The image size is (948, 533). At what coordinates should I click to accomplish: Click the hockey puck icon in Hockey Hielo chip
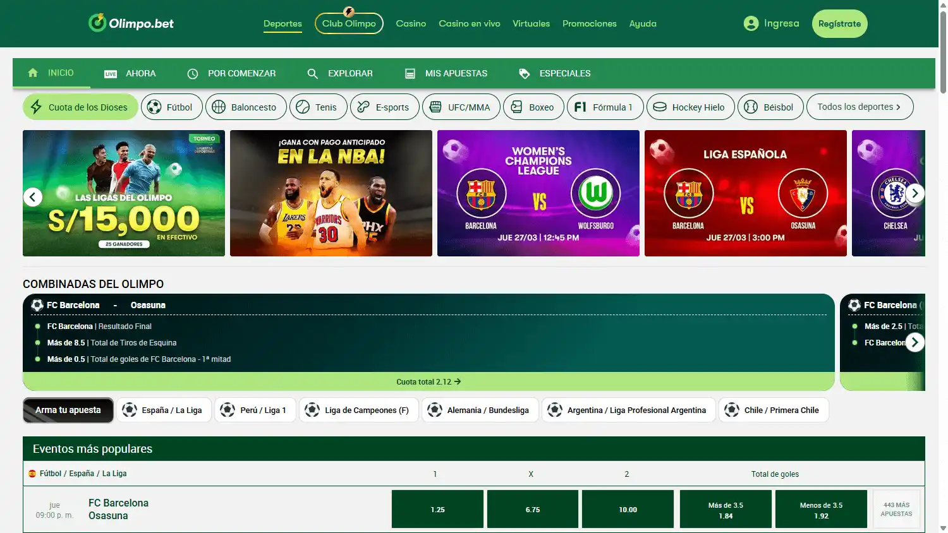660,107
